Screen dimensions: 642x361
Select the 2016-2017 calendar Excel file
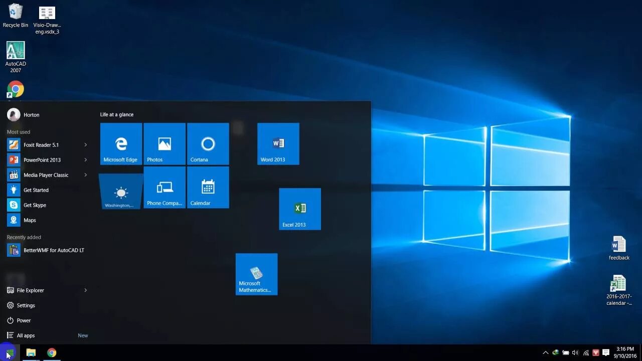pyautogui.click(x=619, y=290)
